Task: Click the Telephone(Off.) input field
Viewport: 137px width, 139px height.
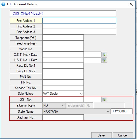Action: [x=63, y=38]
